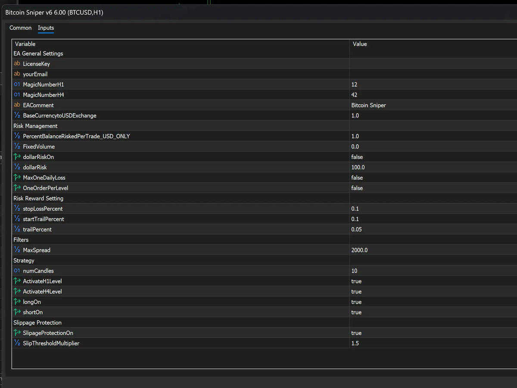The width and height of the screenshot is (517, 388).
Task: Click the double icon beside PercentBalanceRiskedPerTrade_USD_ONLY
Action: (x=17, y=136)
